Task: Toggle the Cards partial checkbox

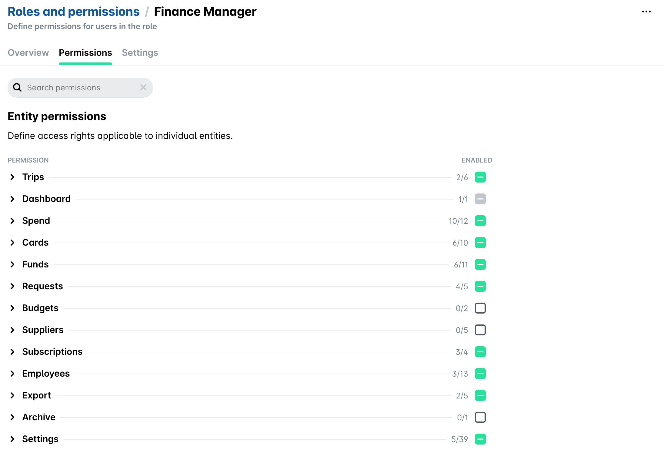Action: coord(480,243)
